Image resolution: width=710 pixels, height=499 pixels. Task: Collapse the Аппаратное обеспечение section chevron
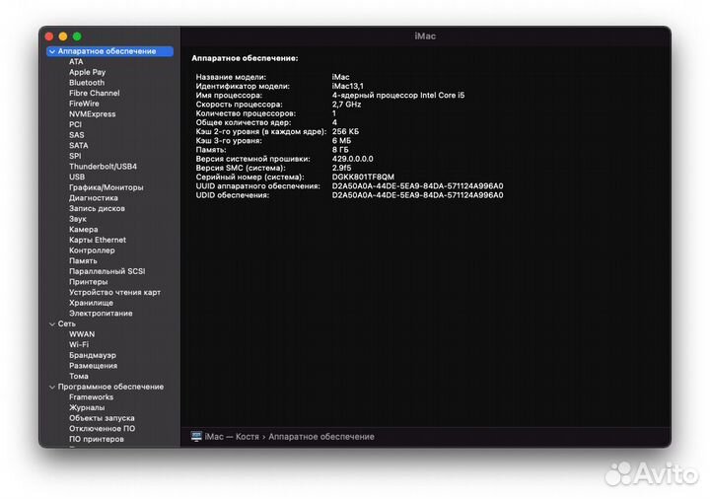(x=52, y=51)
